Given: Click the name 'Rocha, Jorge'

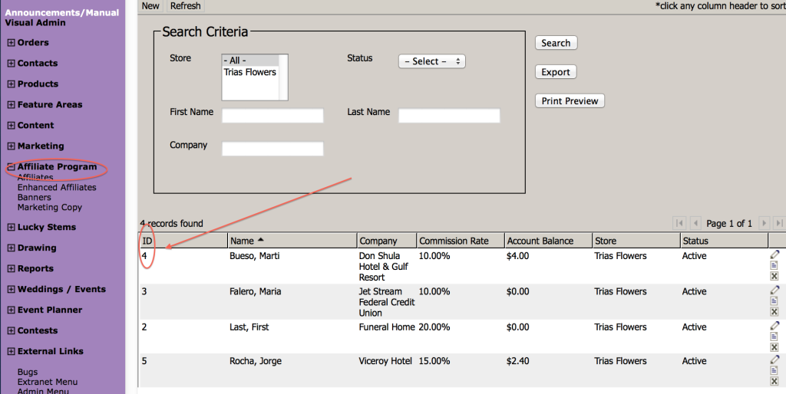Looking at the screenshot, I should pos(256,361).
